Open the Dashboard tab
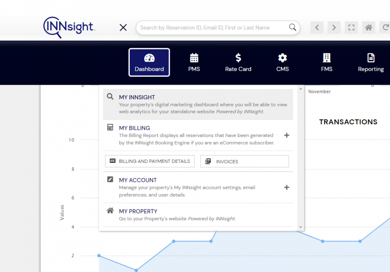390x272 pixels. pos(149,63)
